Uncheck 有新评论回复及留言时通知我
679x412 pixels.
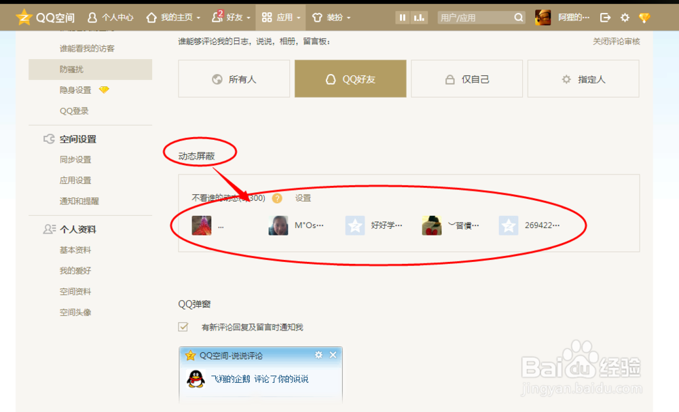(x=183, y=326)
